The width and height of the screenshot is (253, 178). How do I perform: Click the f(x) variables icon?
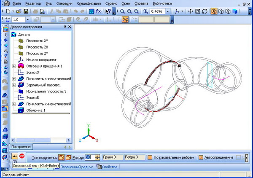click(x=99, y=11)
